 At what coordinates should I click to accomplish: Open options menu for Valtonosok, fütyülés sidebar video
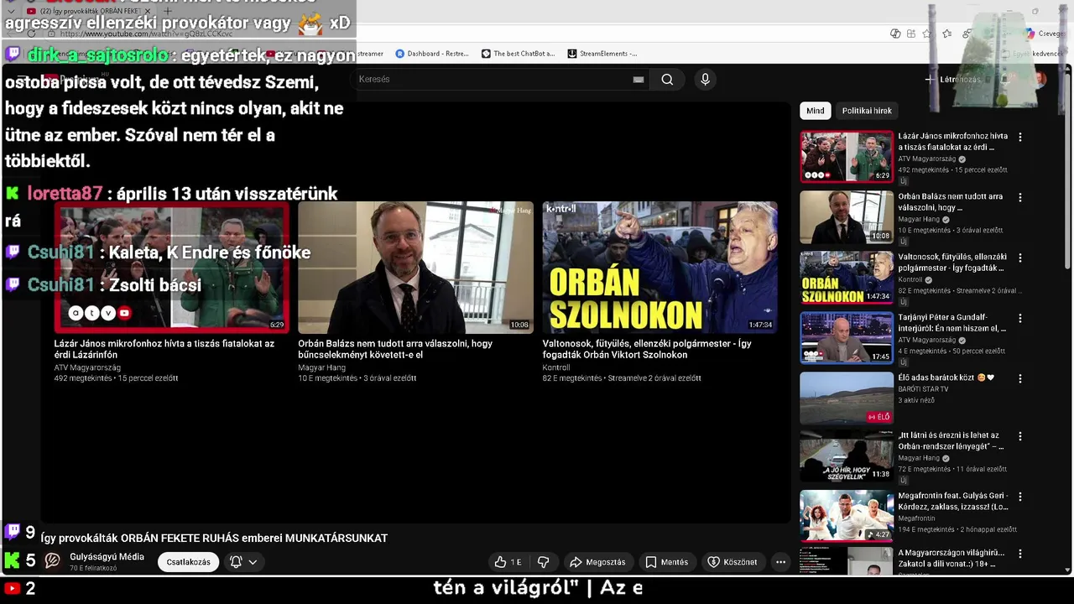pos(1020,258)
